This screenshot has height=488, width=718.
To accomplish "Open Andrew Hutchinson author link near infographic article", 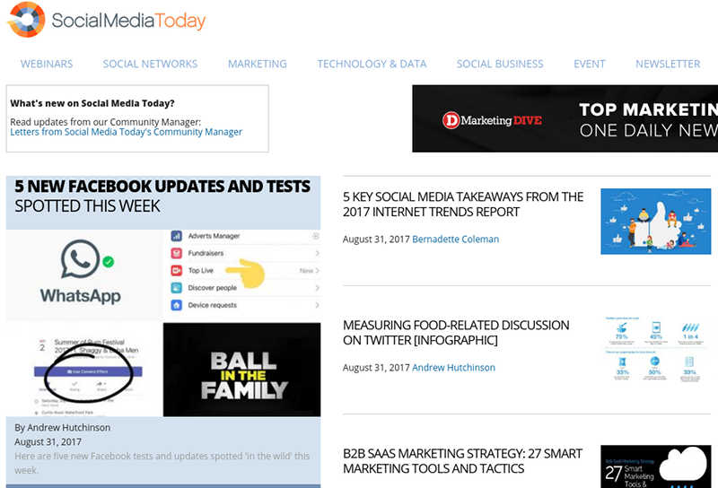I will tap(454, 367).
